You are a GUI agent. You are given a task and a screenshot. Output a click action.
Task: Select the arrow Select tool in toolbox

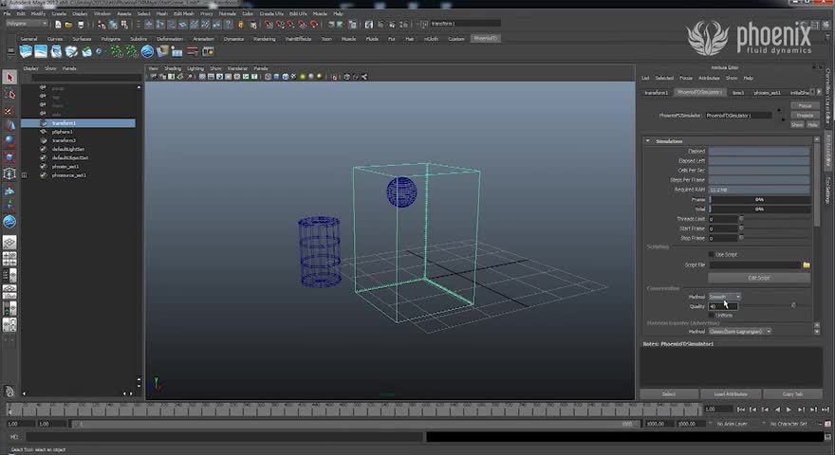9,78
